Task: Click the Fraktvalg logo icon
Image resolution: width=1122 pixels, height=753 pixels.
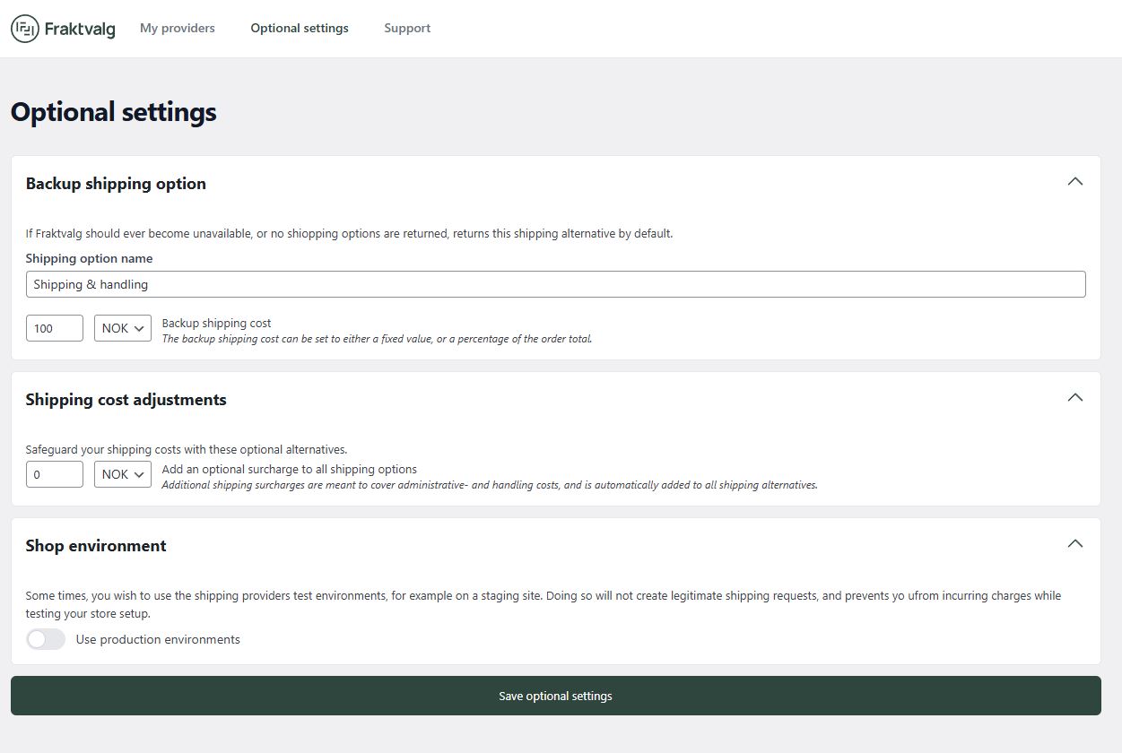Action: click(x=25, y=29)
